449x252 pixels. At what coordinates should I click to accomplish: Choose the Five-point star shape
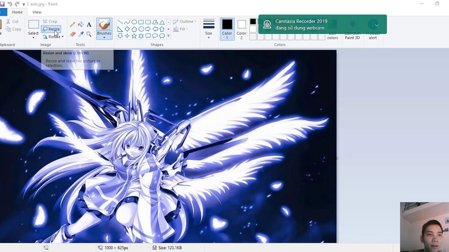134,36
